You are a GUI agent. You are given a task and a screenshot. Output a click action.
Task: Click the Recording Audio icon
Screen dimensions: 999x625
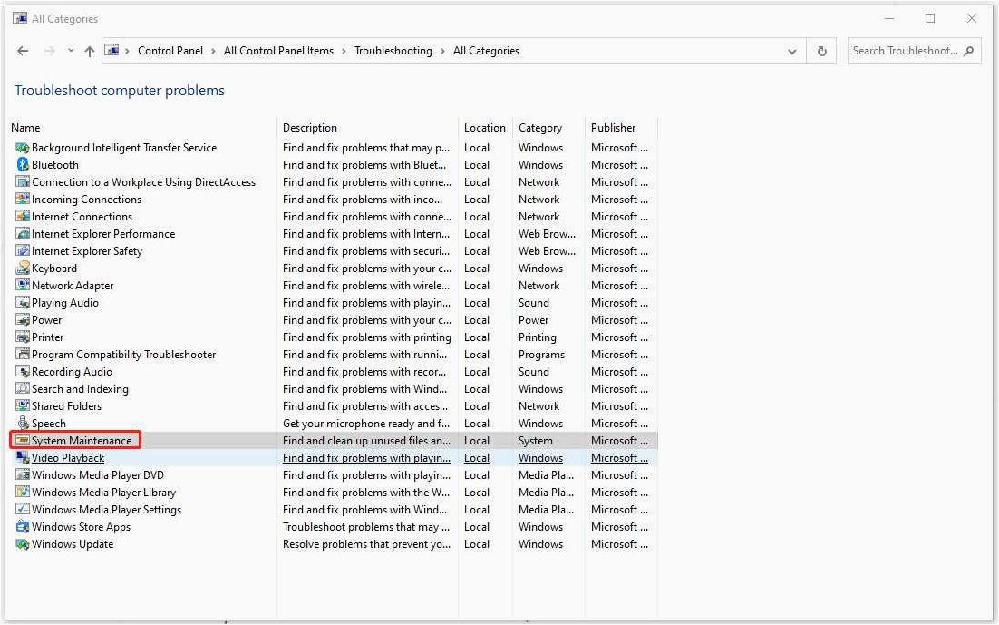click(23, 371)
